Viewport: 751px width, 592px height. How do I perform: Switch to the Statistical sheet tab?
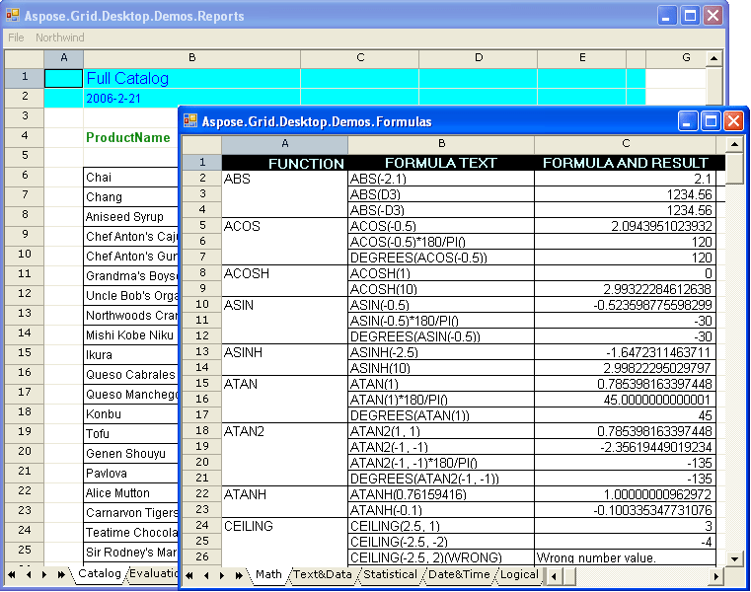click(390, 574)
